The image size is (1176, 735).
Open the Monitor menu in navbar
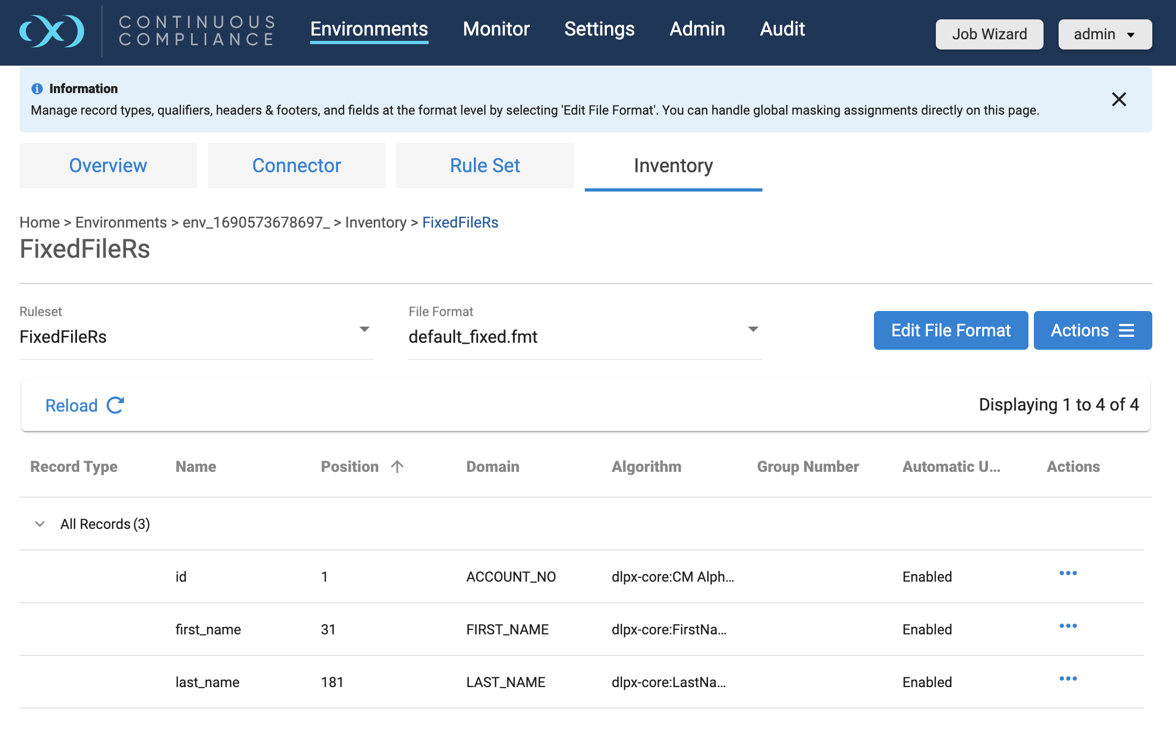coord(496,29)
